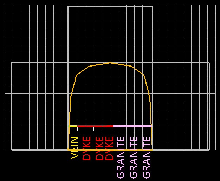The image size is (220, 181).
Task: Select the short yellow vein line segment
Action: click(73, 126)
